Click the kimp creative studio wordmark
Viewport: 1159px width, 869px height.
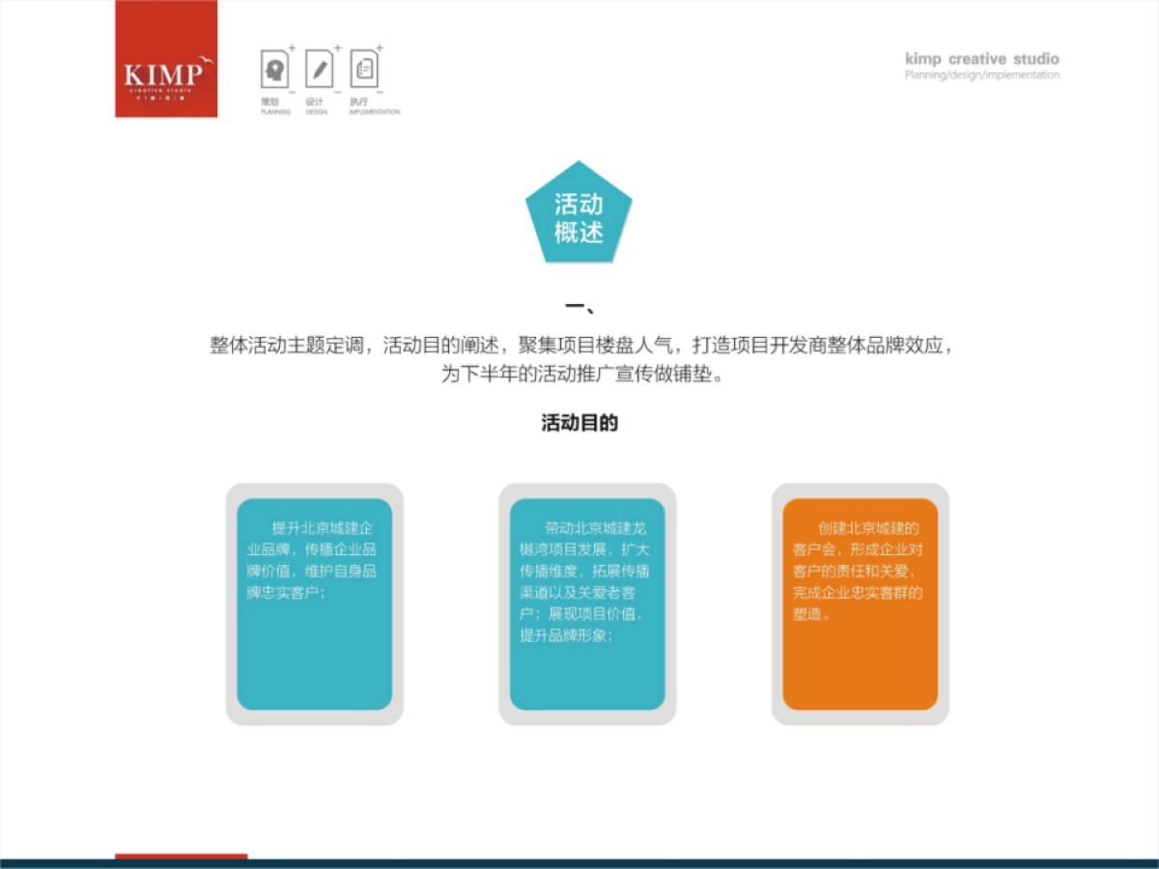pyautogui.click(x=981, y=59)
